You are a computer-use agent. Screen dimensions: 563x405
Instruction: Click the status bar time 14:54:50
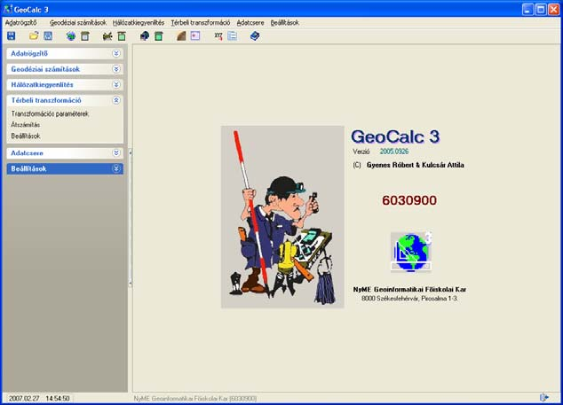[58, 398]
